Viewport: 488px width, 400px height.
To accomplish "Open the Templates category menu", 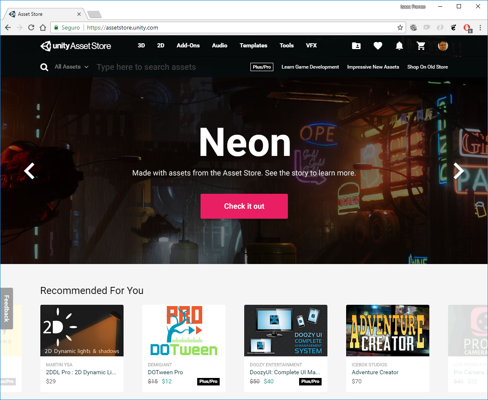I will tap(253, 45).
